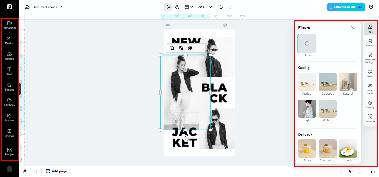This screenshot has height=177, width=379.
Task: Select the Hand pan tool
Action: point(177,7)
